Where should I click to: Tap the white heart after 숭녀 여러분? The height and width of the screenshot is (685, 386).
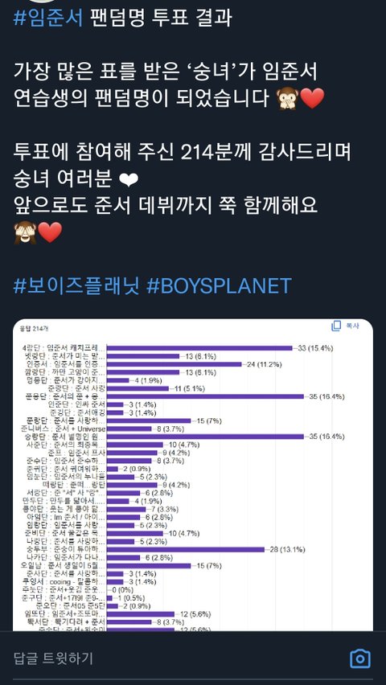(x=129, y=180)
